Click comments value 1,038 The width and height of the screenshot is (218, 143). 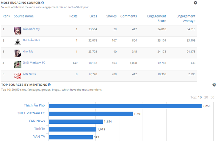pos(133,63)
